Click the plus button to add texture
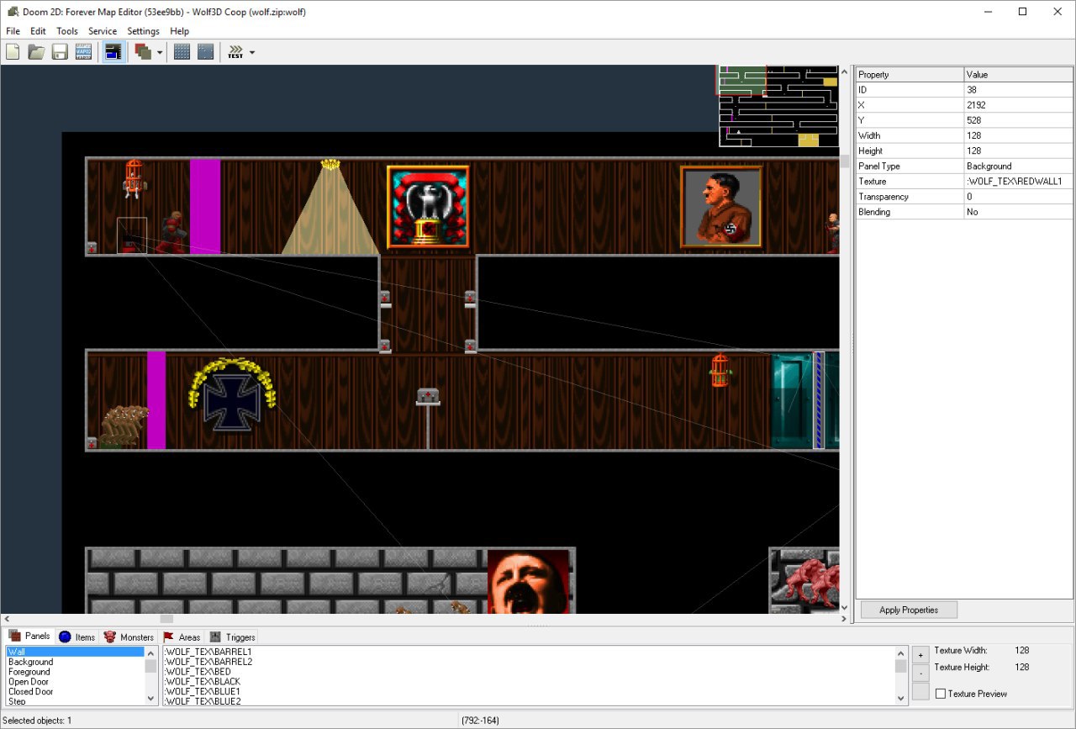 coord(920,654)
